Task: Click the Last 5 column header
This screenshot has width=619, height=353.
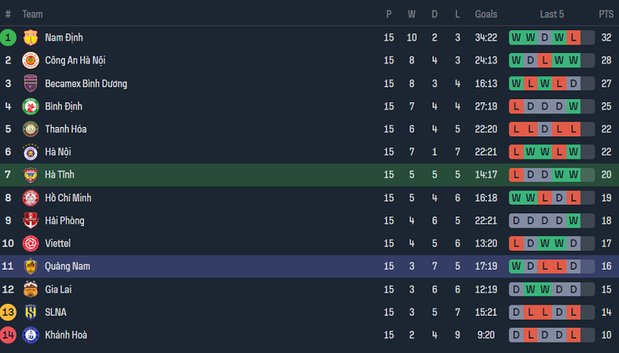Action: pyautogui.click(x=552, y=14)
